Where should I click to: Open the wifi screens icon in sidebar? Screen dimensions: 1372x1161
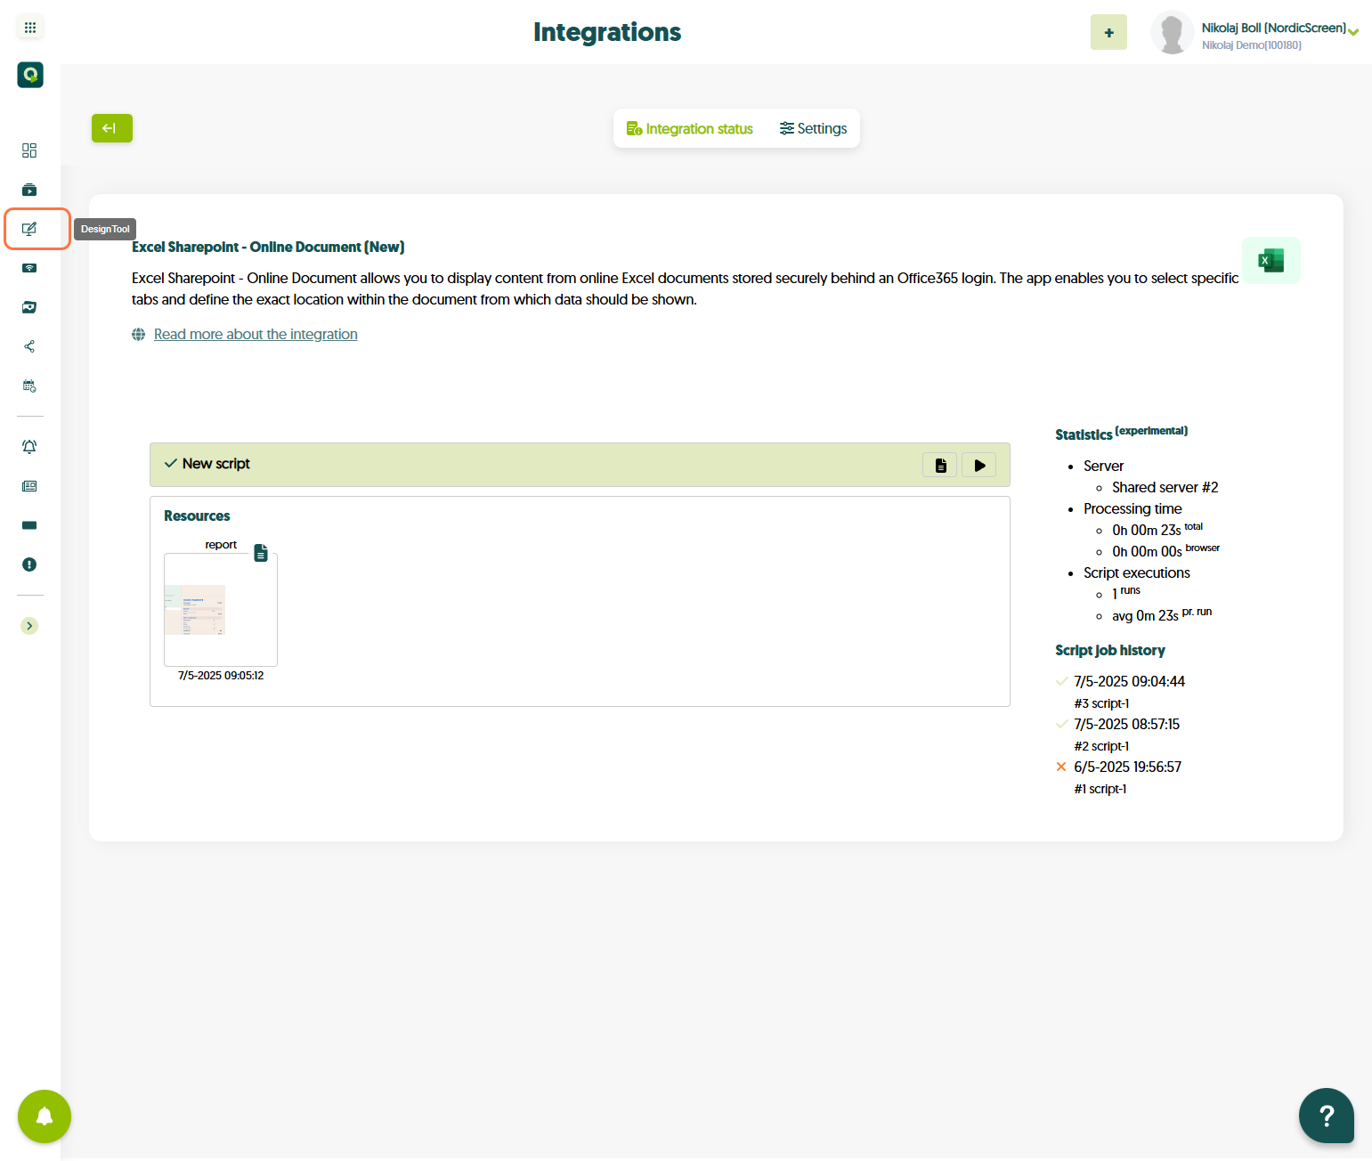[29, 268]
